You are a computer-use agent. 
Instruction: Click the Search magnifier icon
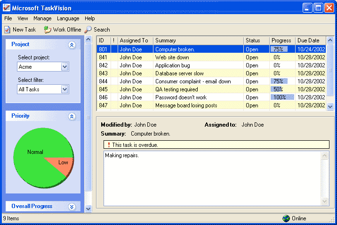coord(88,30)
